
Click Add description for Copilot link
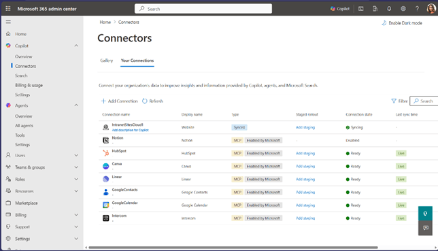tap(130, 130)
